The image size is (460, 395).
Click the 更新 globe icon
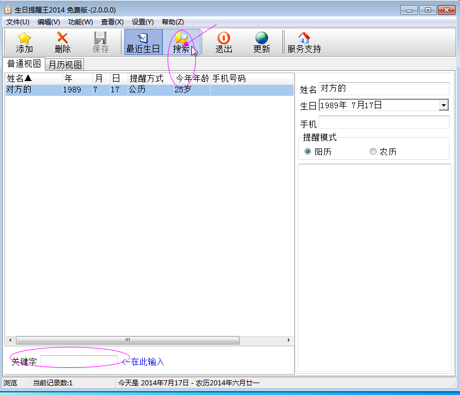point(261,38)
